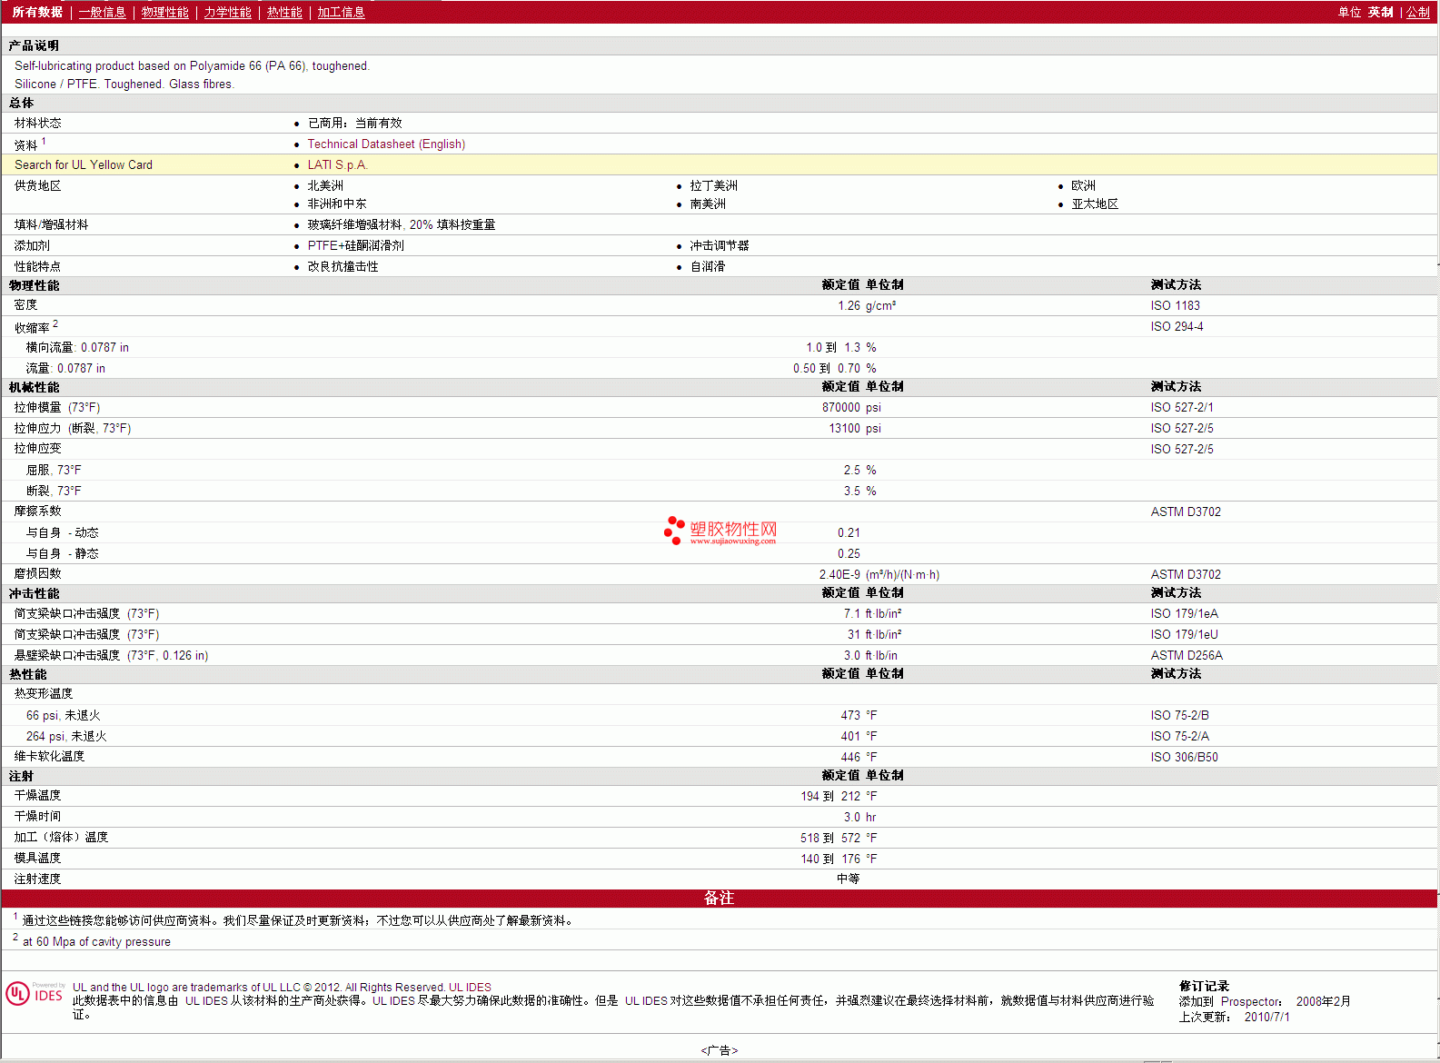Image resolution: width=1440 pixels, height=1063 pixels.
Task: Open the 所有数据 tab
Action: click(37, 12)
